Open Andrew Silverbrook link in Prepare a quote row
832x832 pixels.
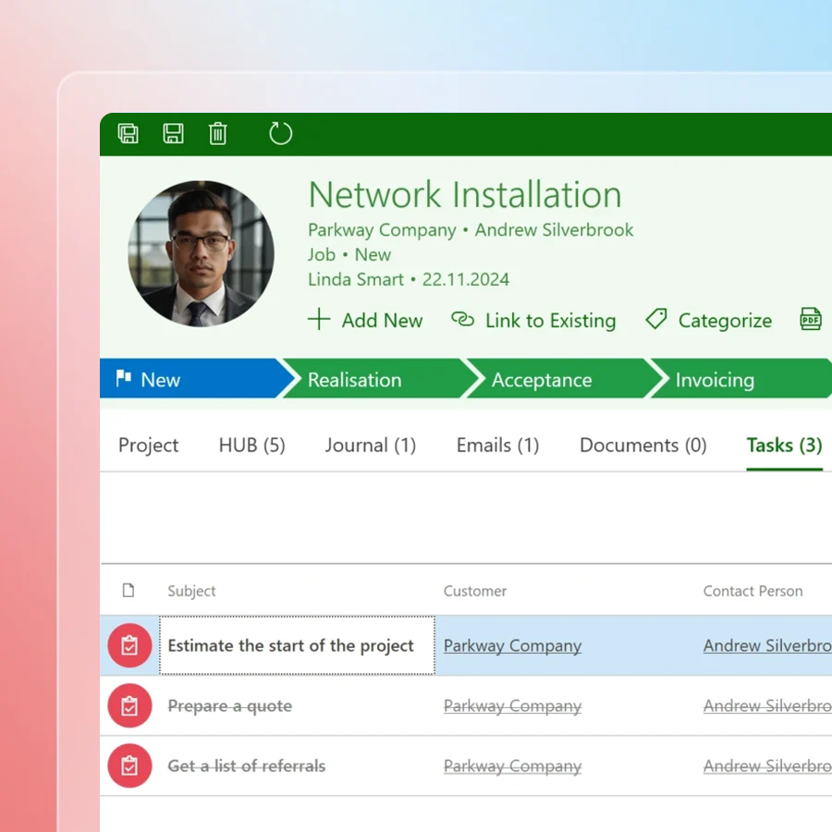point(767,705)
